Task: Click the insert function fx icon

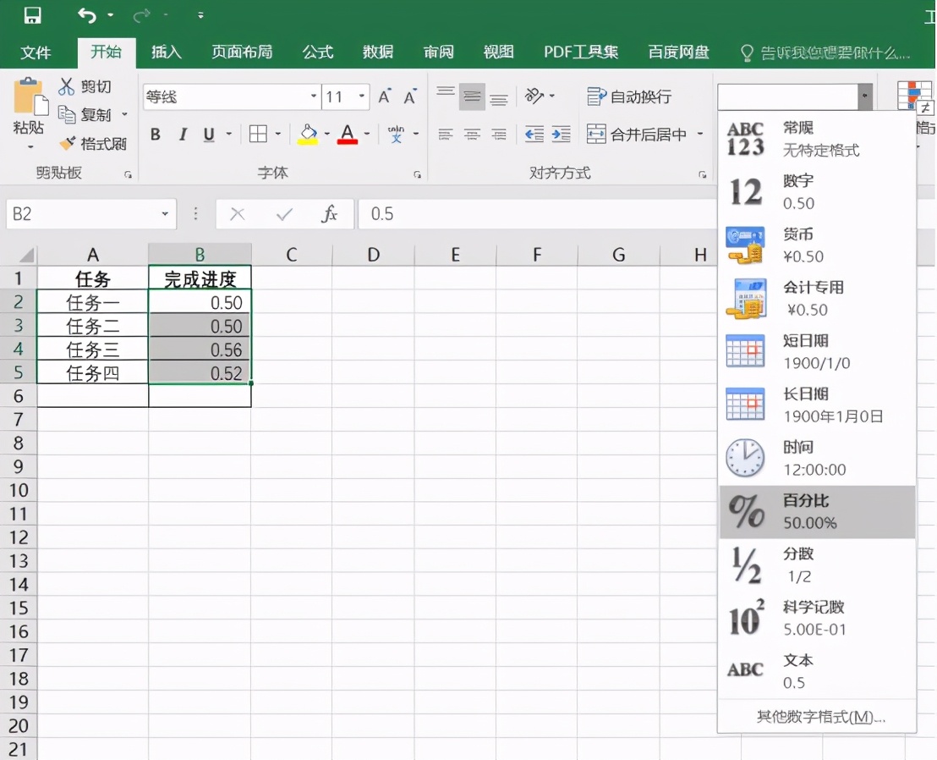Action: pos(329,213)
